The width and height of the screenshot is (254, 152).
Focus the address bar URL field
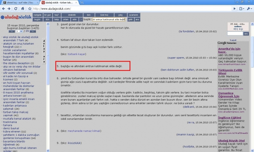[x=131, y=9]
